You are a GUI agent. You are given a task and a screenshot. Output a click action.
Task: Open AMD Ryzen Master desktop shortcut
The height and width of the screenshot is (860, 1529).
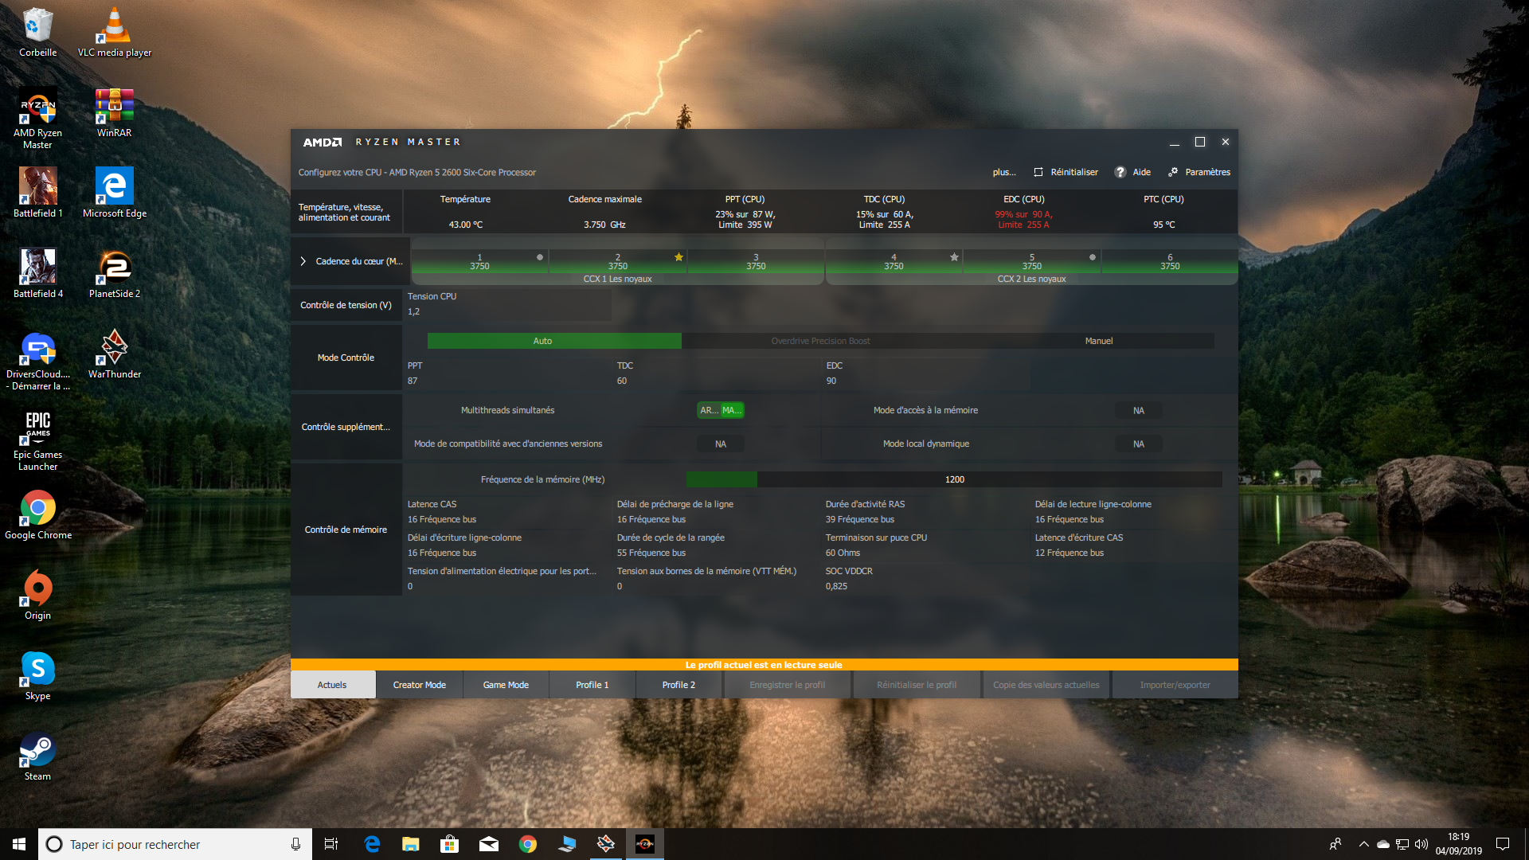point(37,118)
